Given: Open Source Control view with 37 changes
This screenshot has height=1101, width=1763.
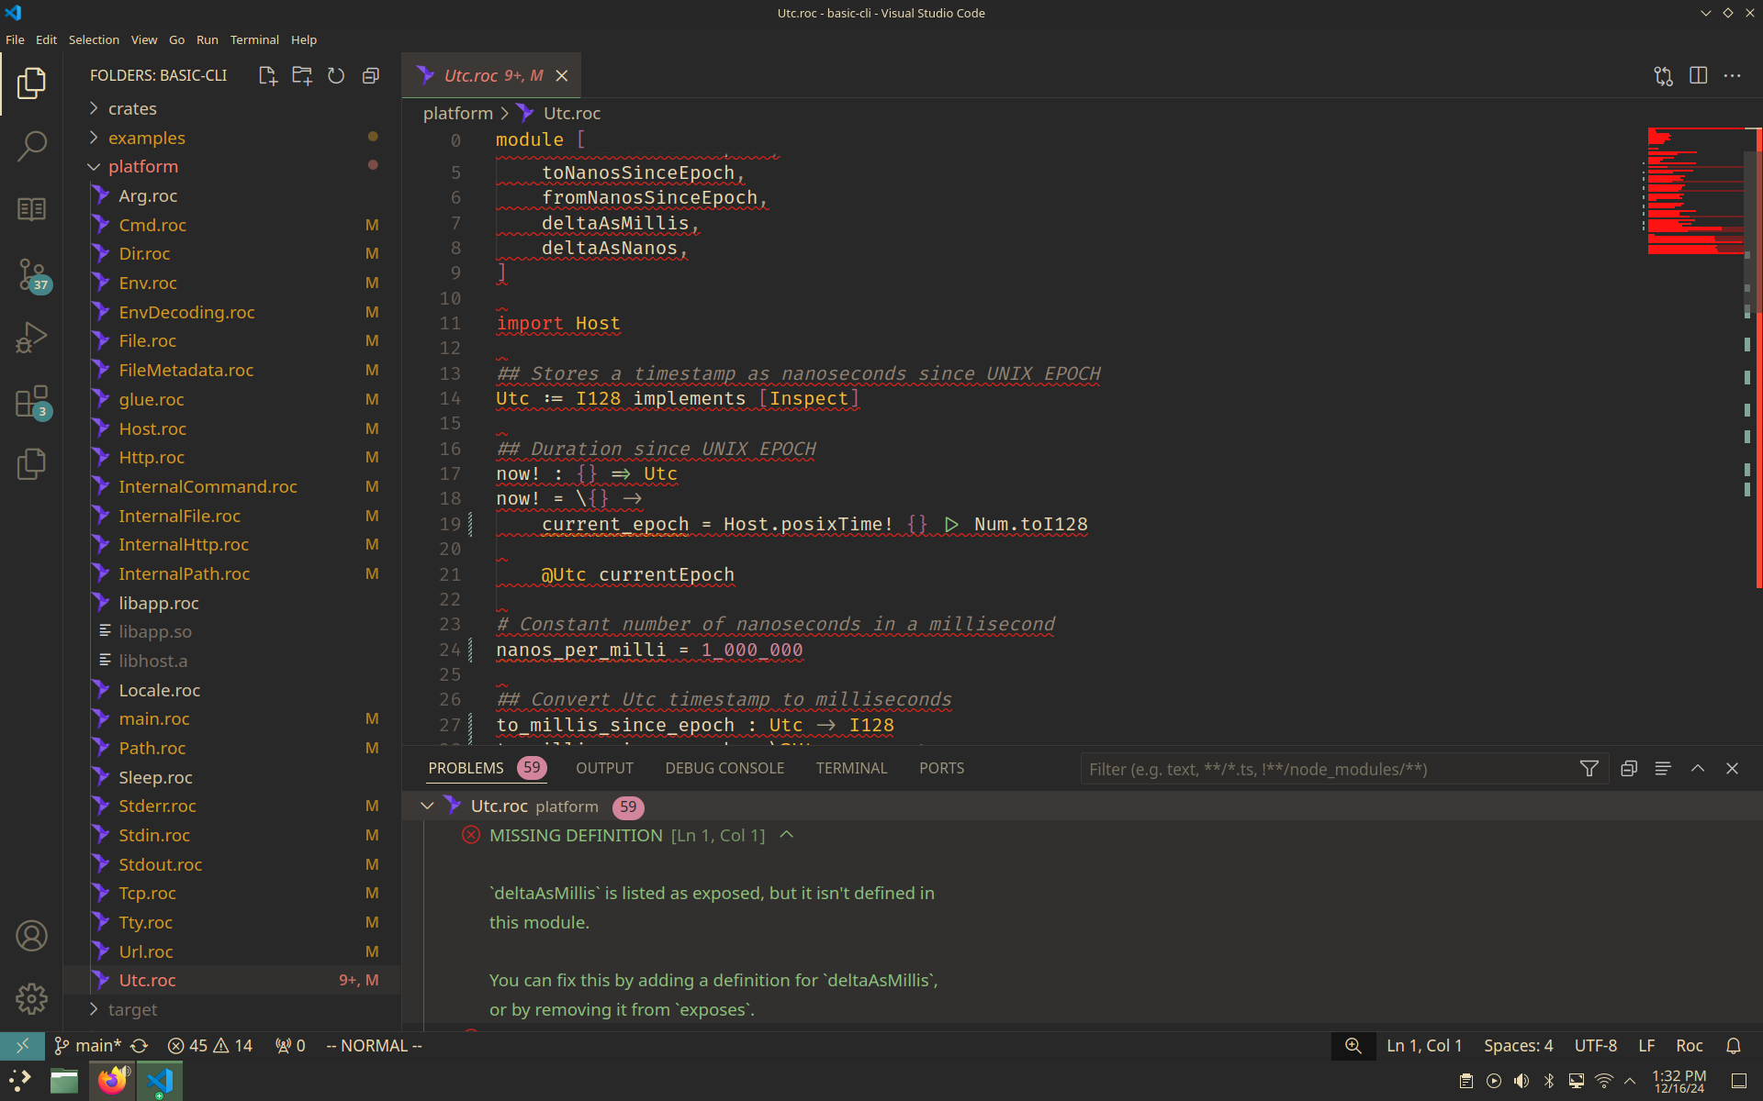Looking at the screenshot, I should (33, 274).
